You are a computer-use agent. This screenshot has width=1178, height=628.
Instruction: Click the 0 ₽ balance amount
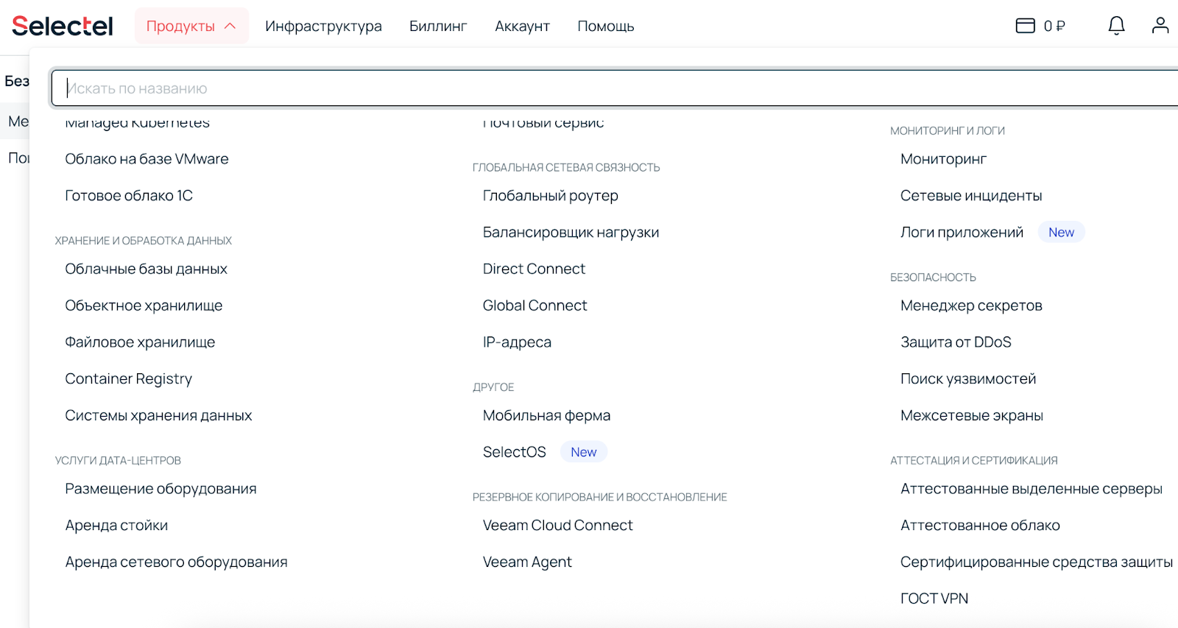pos(1054,26)
